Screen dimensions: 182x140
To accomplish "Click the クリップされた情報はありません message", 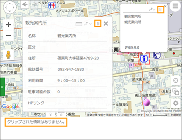I will click(36, 122).
